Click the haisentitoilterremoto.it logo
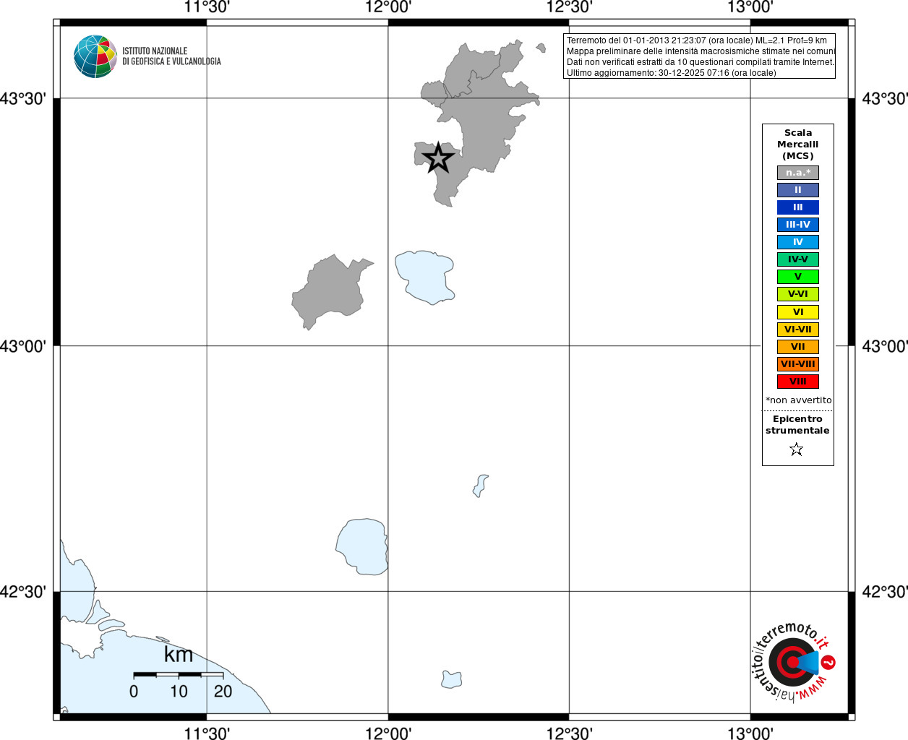 coord(793,662)
